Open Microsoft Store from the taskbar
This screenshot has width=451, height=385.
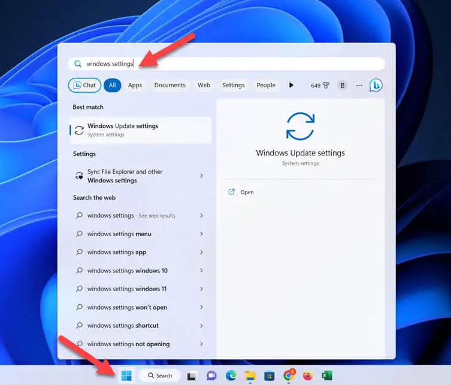click(269, 375)
